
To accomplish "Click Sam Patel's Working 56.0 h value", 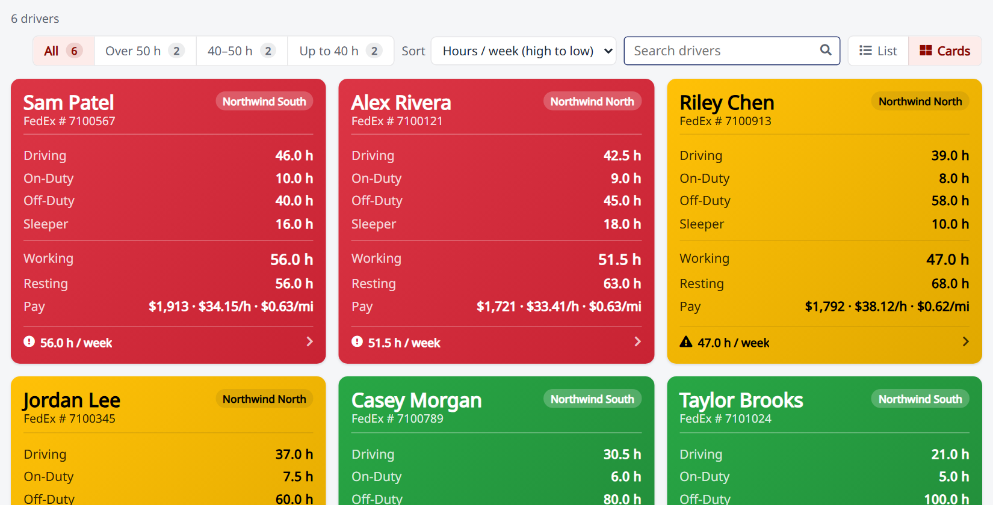I will pyautogui.click(x=291, y=260).
